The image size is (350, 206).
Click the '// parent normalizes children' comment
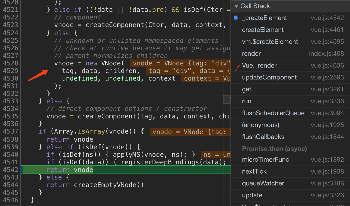[x=111, y=56]
